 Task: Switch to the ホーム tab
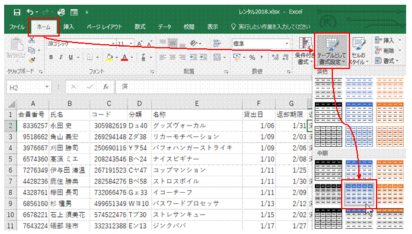(x=43, y=27)
